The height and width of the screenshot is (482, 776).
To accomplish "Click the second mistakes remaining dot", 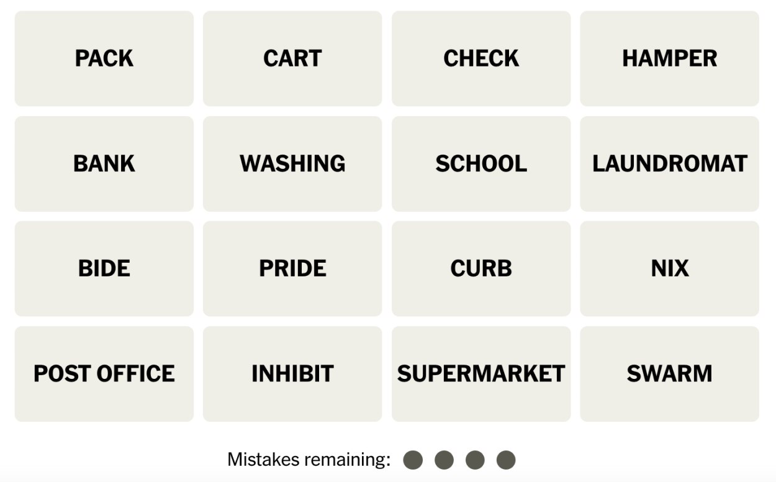I will 444,460.
